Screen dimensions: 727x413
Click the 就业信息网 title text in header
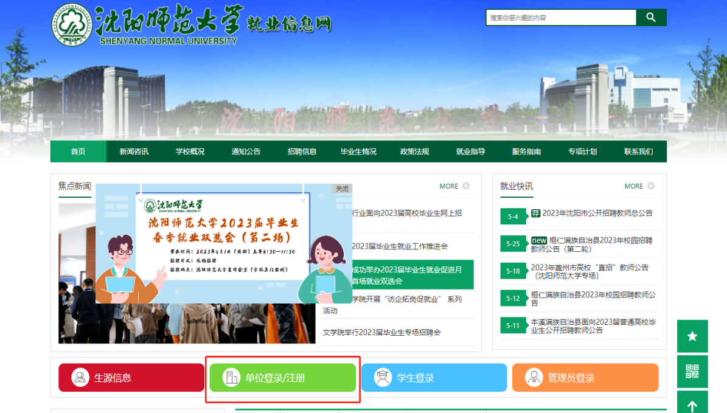coord(290,23)
